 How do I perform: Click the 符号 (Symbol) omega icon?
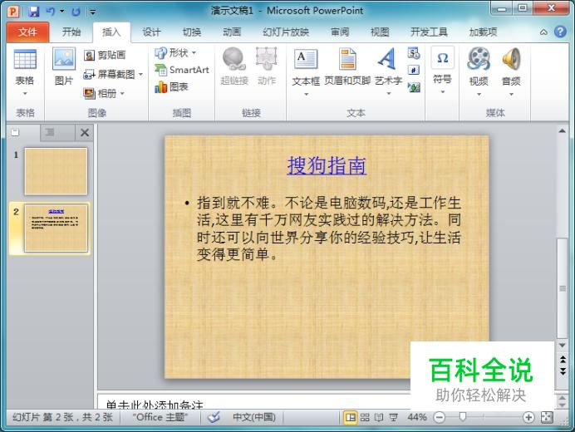point(443,58)
